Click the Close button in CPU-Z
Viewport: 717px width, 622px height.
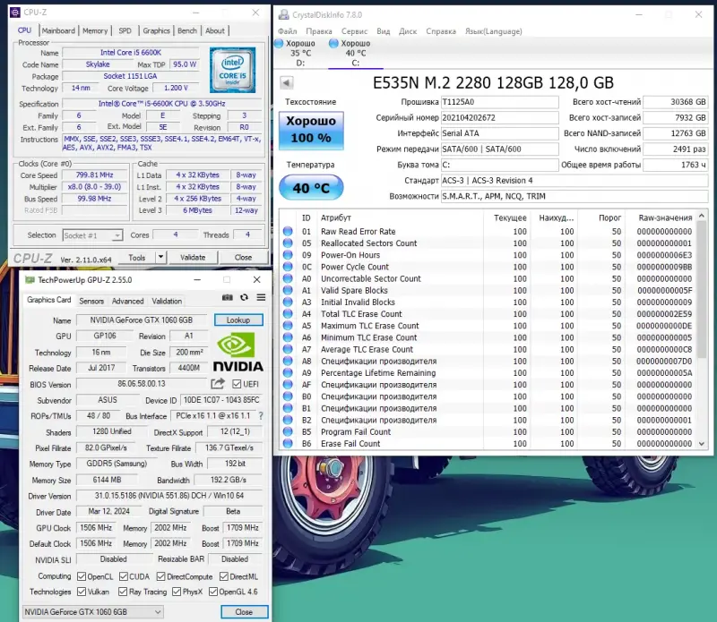point(243,257)
